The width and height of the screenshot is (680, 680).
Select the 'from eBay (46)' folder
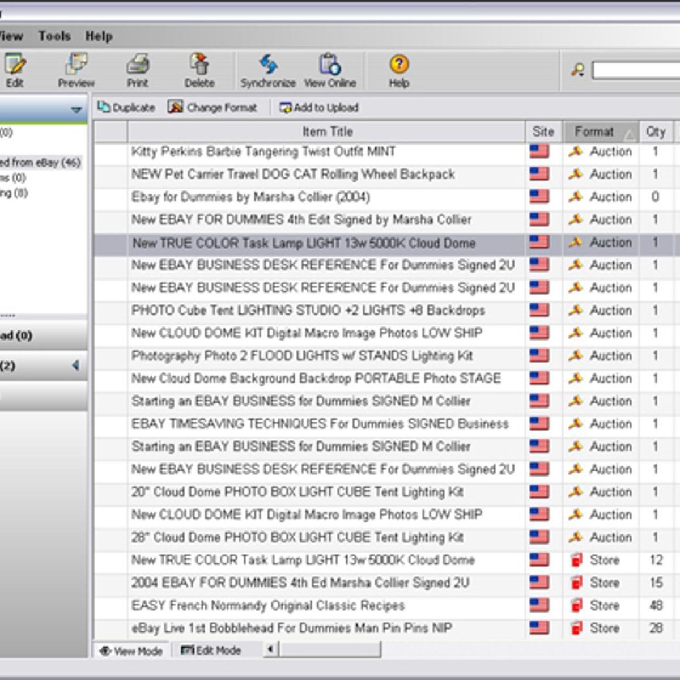41,162
